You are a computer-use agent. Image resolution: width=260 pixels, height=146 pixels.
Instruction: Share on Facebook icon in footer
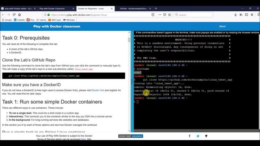pos(190,136)
